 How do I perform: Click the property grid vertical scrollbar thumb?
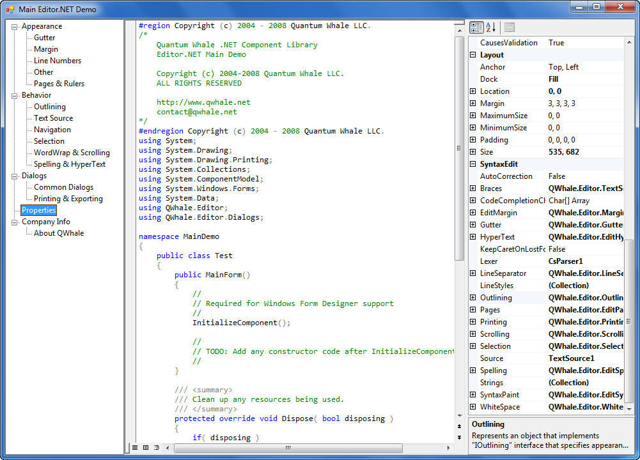click(x=629, y=321)
